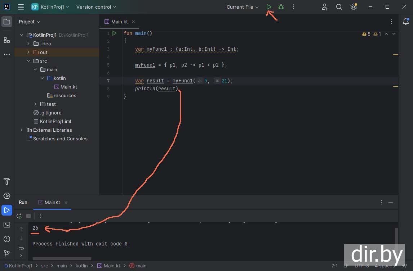Open the Problems tool window icon

pyautogui.click(x=7, y=239)
